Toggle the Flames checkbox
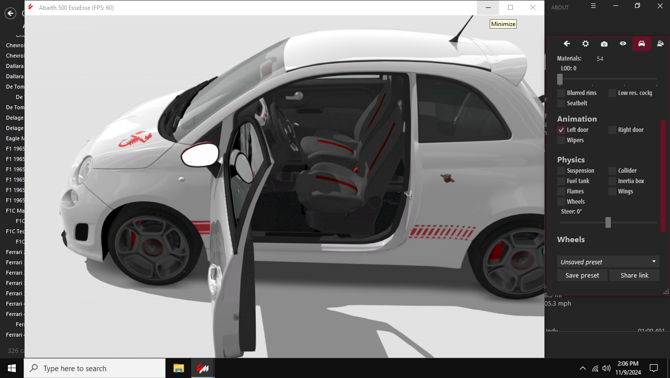 561,191
